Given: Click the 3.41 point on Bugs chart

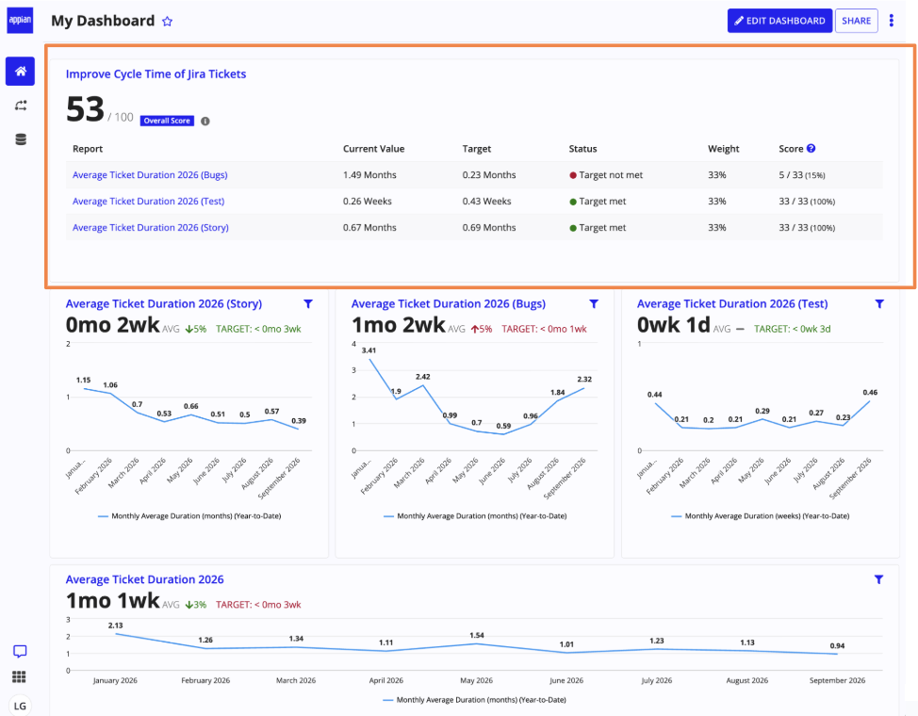Looking at the screenshot, I should pos(369,359).
